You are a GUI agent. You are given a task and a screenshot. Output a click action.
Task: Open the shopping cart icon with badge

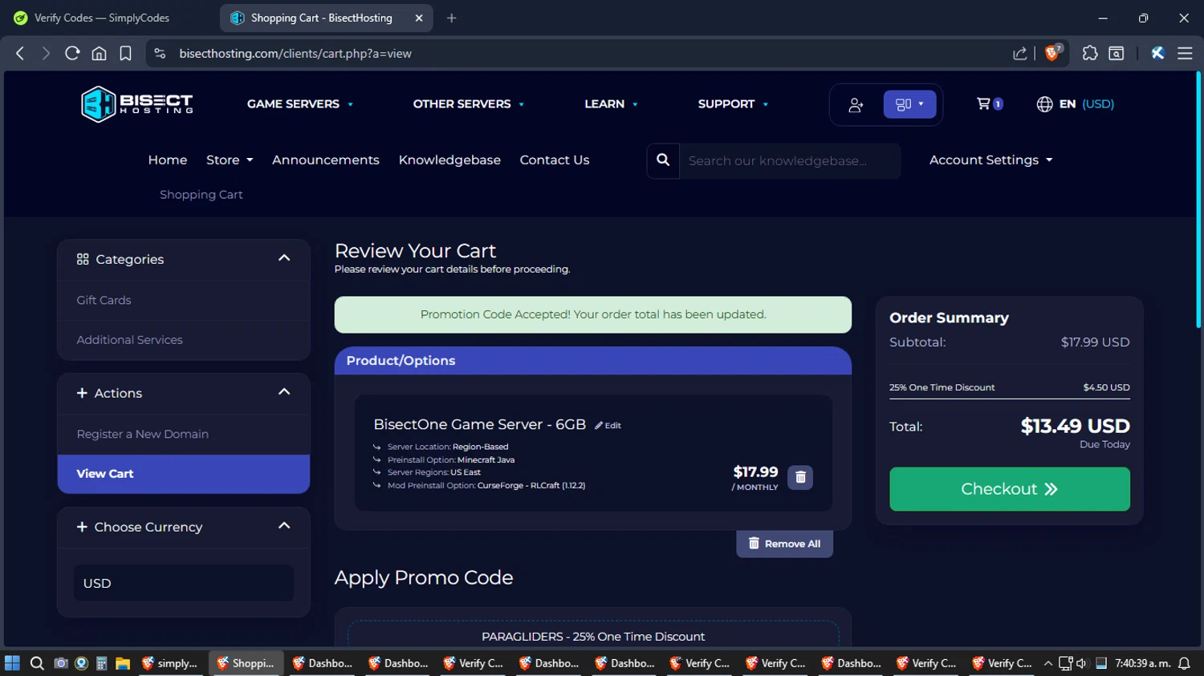(990, 103)
